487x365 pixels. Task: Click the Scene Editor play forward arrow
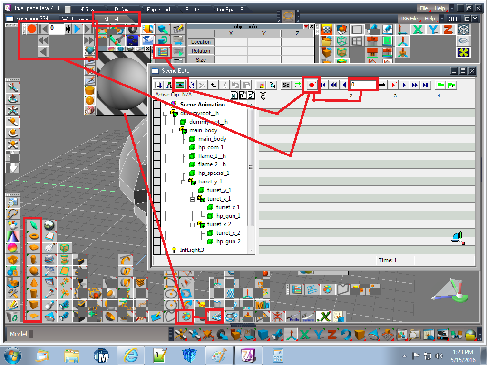coord(404,85)
